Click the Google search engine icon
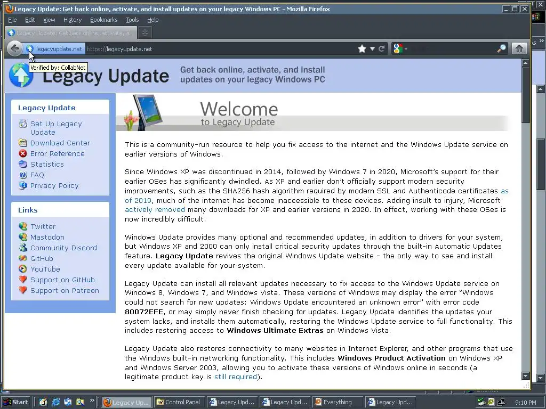 click(398, 48)
